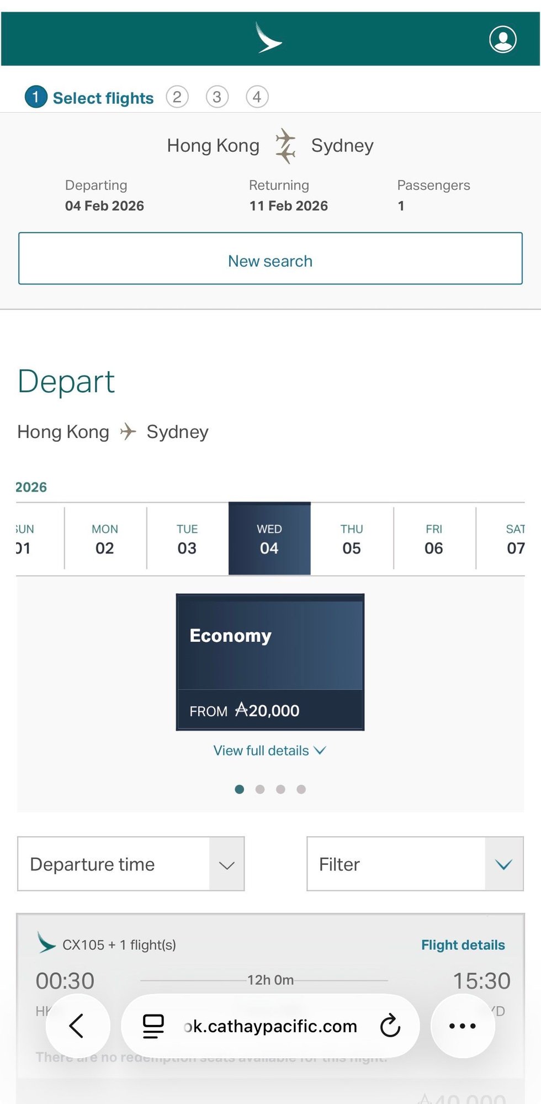Expand View full details
Screen dimensions: 541x1104
coord(269,751)
